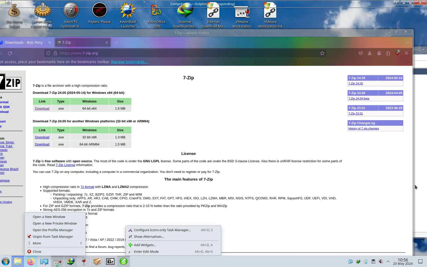This screenshot has width=427, height=267.
Task: Open the KevinOffice 2009 desktop icon
Action: pos(157,16)
